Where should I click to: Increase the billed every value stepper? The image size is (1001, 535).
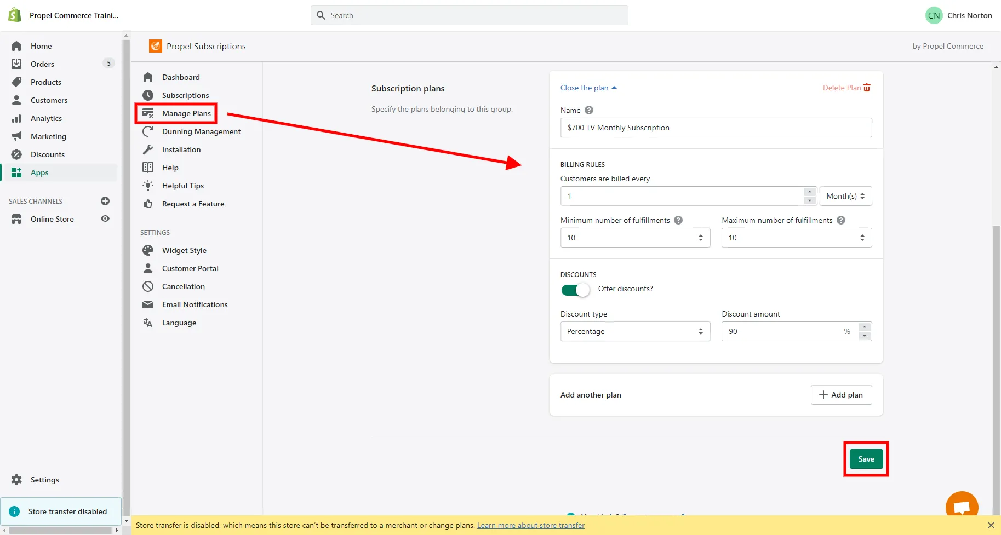(x=810, y=192)
